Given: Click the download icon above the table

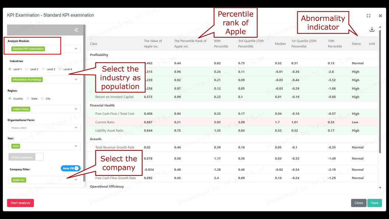Looking at the screenshot, I should pyautogui.click(x=372, y=29).
